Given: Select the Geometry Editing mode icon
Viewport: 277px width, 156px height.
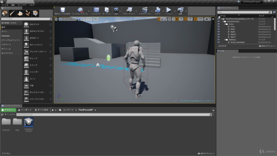Looking at the screenshot, I should [x=35, y=13].
